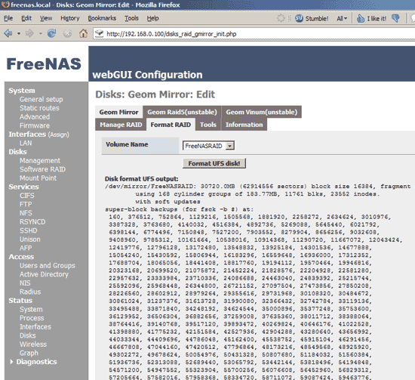The height and width of the screenshot is (380, 415).
Task: Open the Manage RAID tab
Action: point(121,125)
